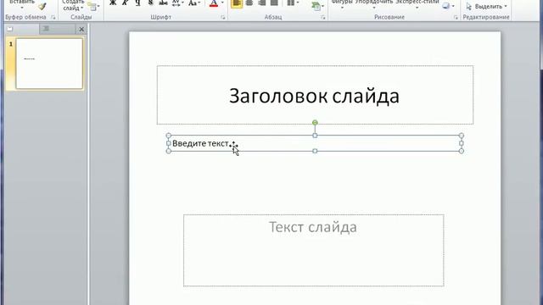Click the Заголовок слайда title placeholder
The image size is (543, 305).
[x=315, y=96]
